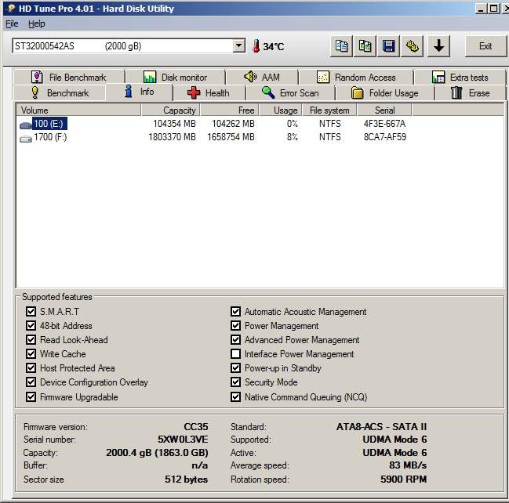
Task: Click the 34°C temperature reading
Action: tap(274, 46)
